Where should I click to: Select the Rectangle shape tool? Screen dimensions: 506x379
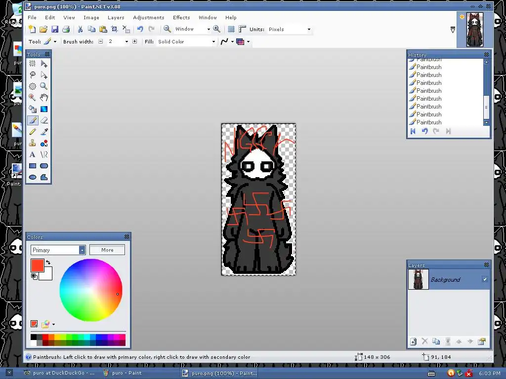33,166
